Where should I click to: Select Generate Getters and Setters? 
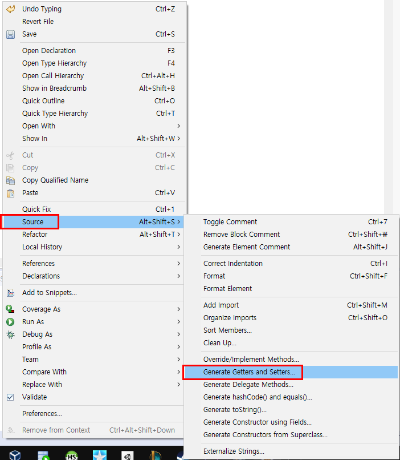pos(291,372)
